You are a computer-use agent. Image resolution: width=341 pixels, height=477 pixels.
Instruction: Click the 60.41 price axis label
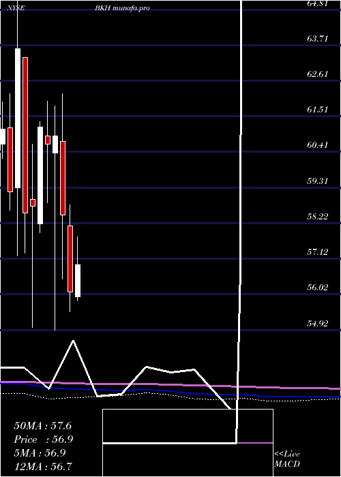point(318,144)
